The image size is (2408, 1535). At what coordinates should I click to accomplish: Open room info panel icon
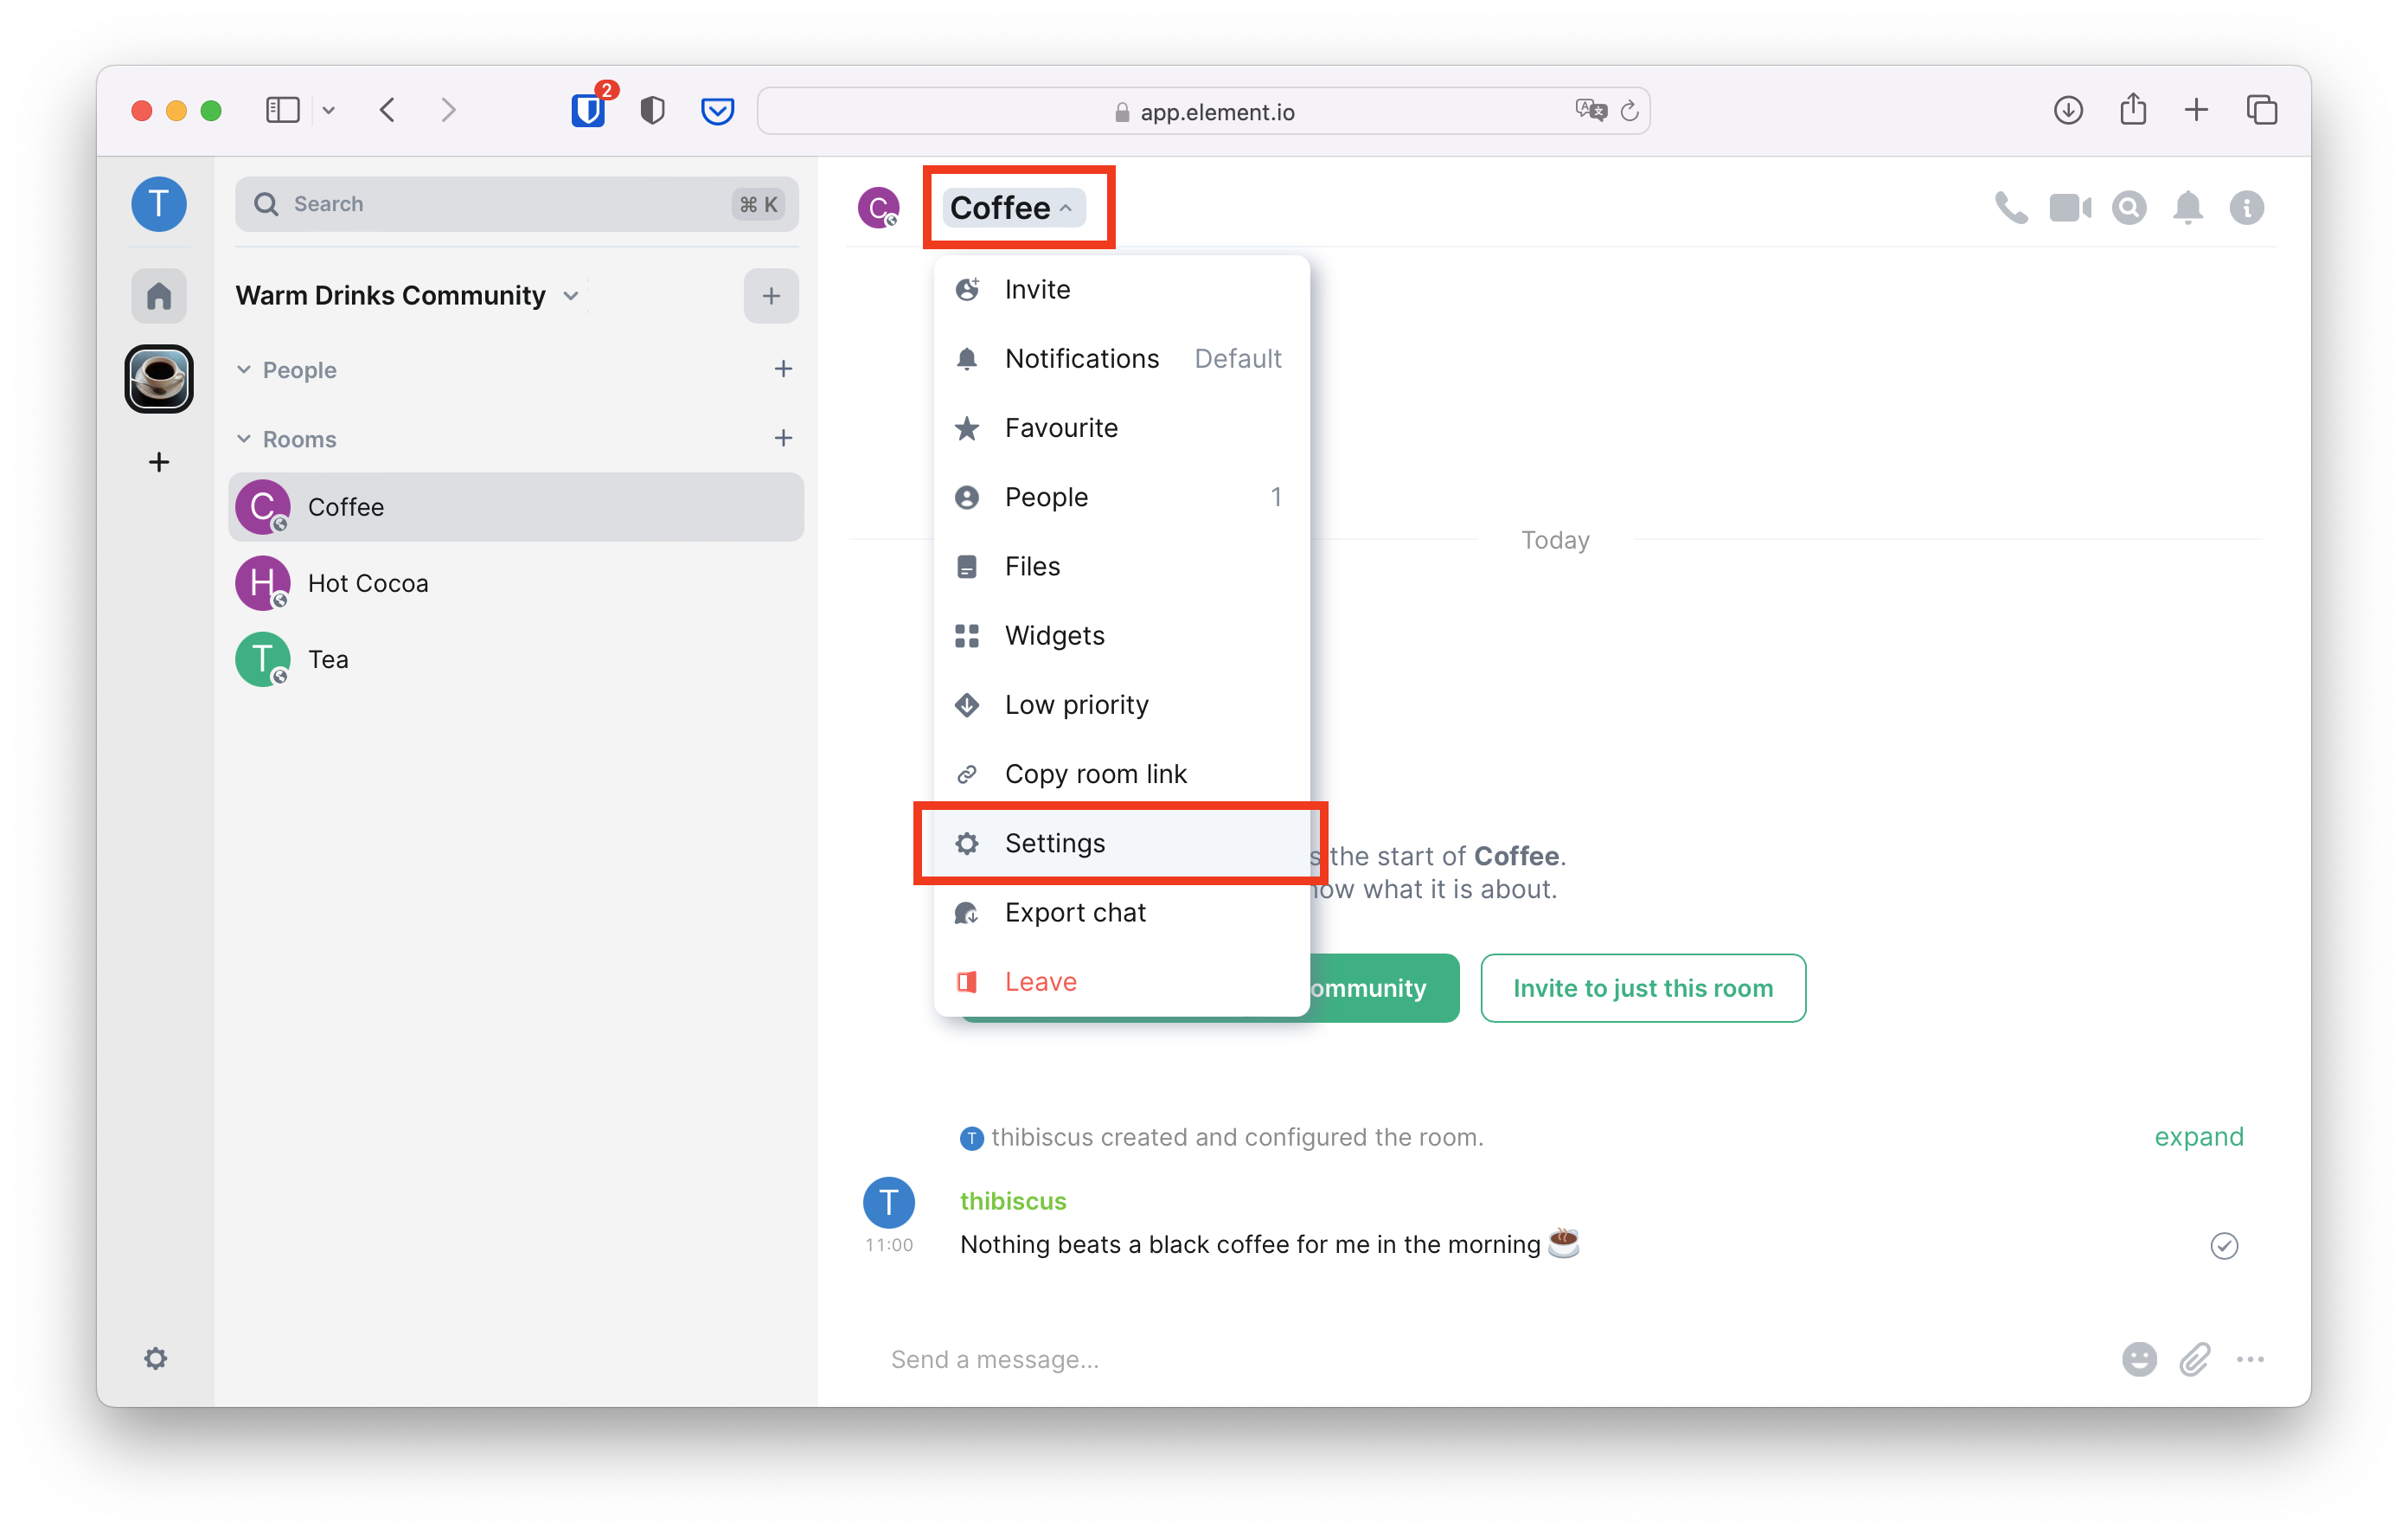(x=2246, y=209)
